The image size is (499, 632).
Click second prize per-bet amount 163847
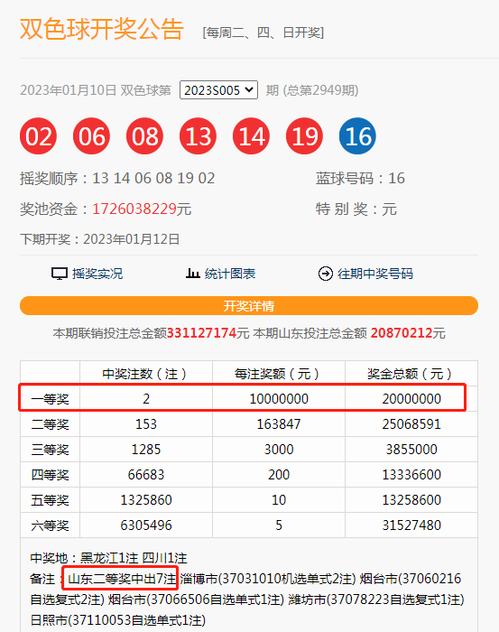coord(279,424)
